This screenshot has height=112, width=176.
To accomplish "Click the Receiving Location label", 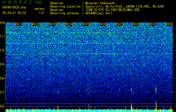I will (65, 6).
